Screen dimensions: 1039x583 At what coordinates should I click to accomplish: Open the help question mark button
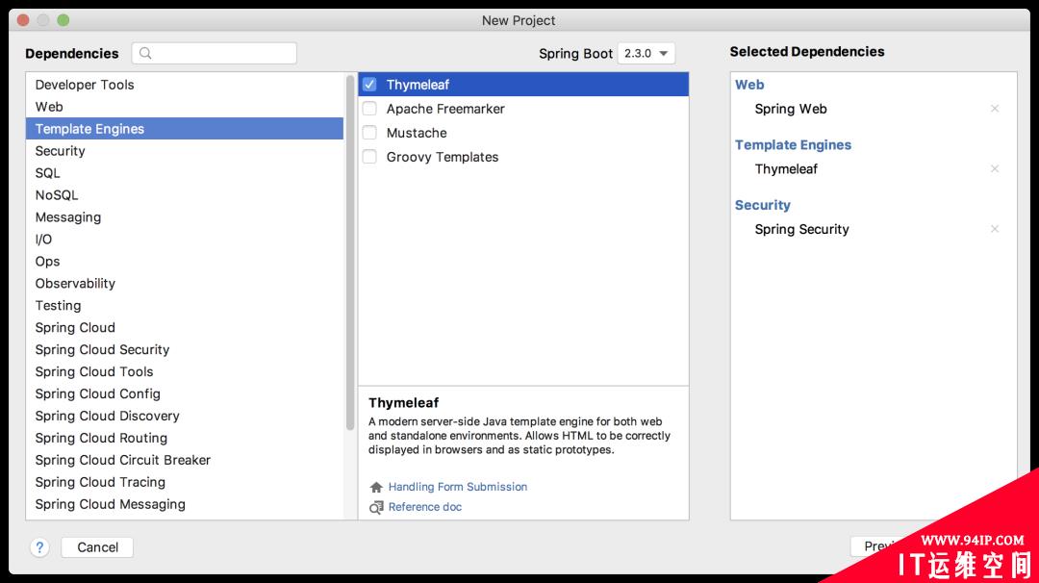click(39, 547)
